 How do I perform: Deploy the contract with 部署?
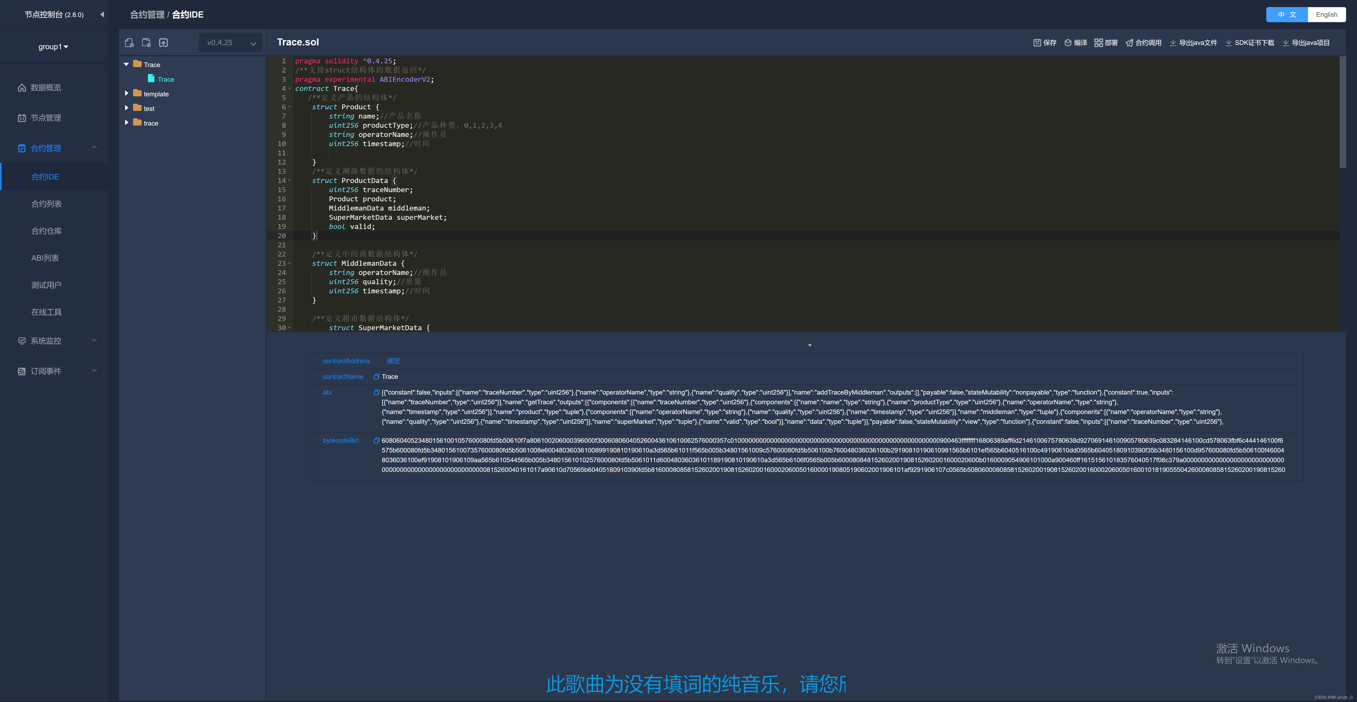[x=1106, y=43]
